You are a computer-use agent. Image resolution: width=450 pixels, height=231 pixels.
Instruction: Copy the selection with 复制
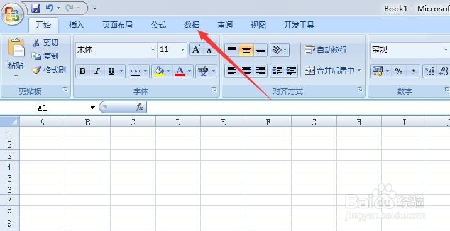click(x=45, y=56)
